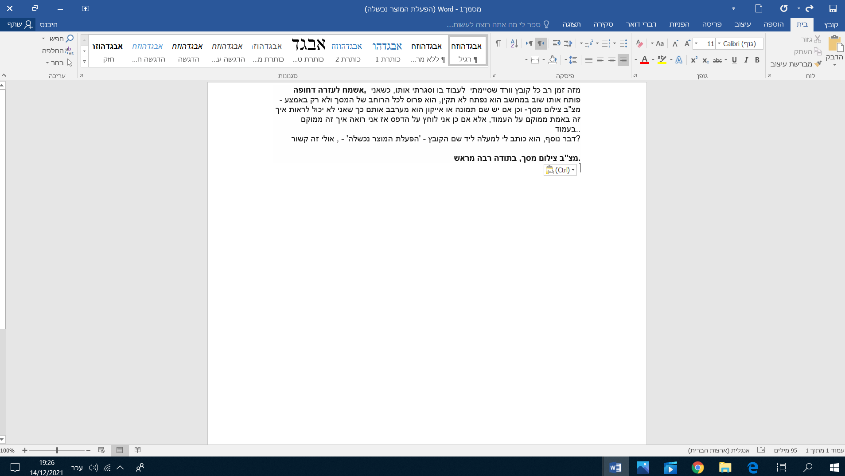The height and width of the screenshot is (476, 845).
Task: Zoom out with the minus button
Action: [x=88, y=450]
